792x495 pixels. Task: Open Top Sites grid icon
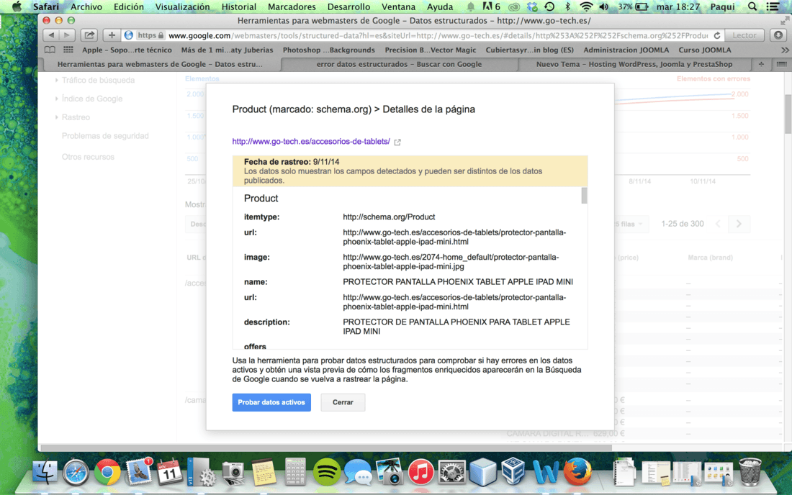68,50
